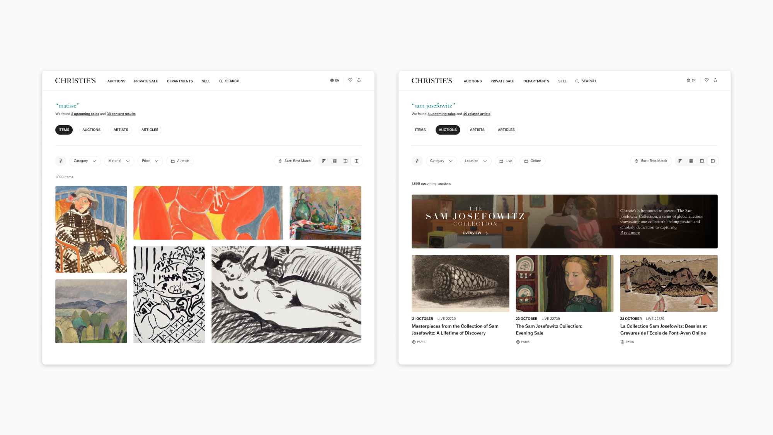Choose small grid view in josefowitz results

691,161
